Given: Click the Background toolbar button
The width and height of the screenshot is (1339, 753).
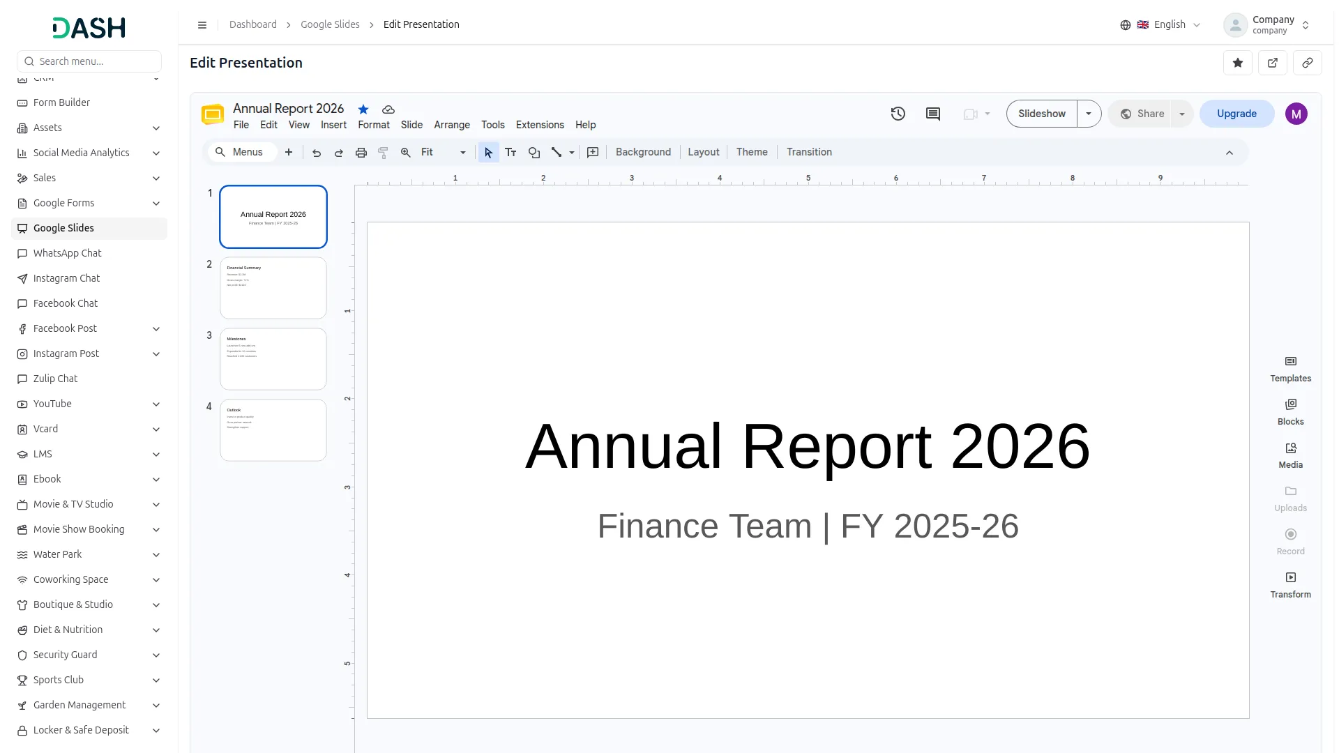Looking at the screenshot, I should (643, 152).
